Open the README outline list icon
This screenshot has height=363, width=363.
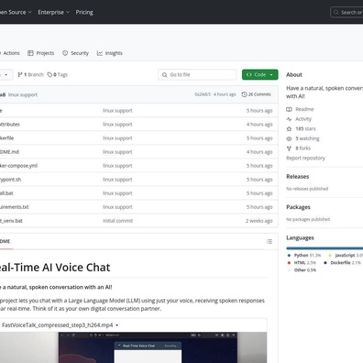pyautogui.click(x=269, y=241)
